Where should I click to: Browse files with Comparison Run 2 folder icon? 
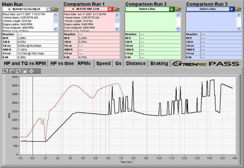click(x=178, y=9)
